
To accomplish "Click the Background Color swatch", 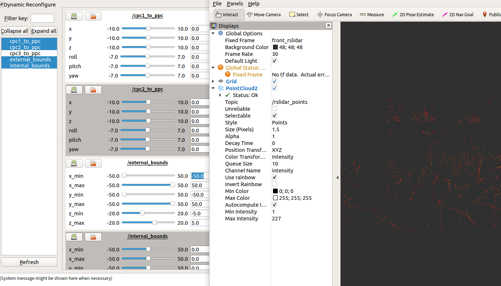I will 275,47.
